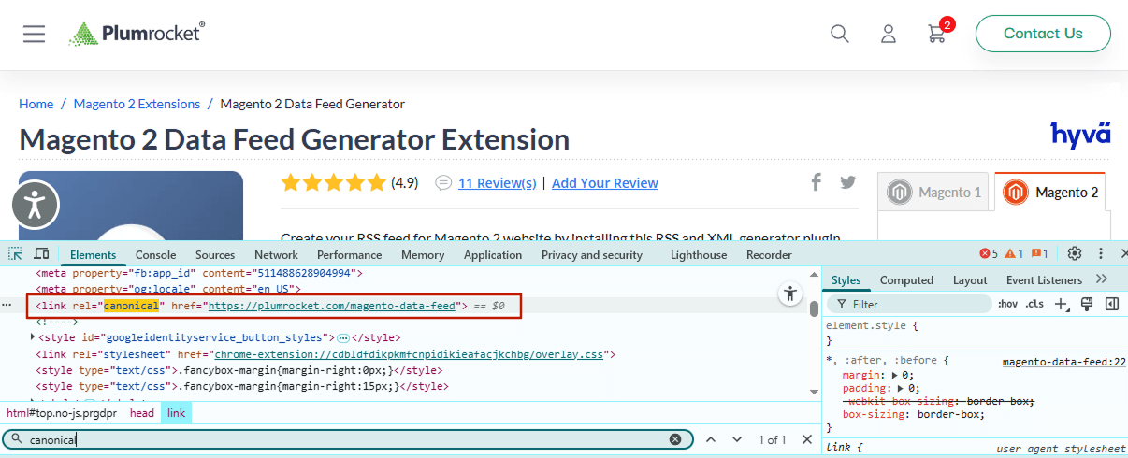Open the Layout sidebar tab
This screenshot has width=1128, height=458.
point(970,280)
